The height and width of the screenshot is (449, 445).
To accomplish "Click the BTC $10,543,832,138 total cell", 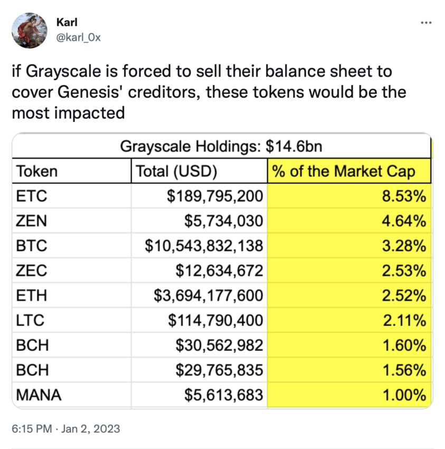I will 199,246.
